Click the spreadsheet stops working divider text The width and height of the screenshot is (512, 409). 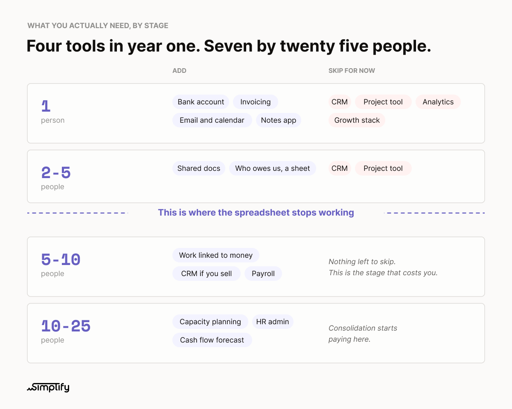[256, 212]
